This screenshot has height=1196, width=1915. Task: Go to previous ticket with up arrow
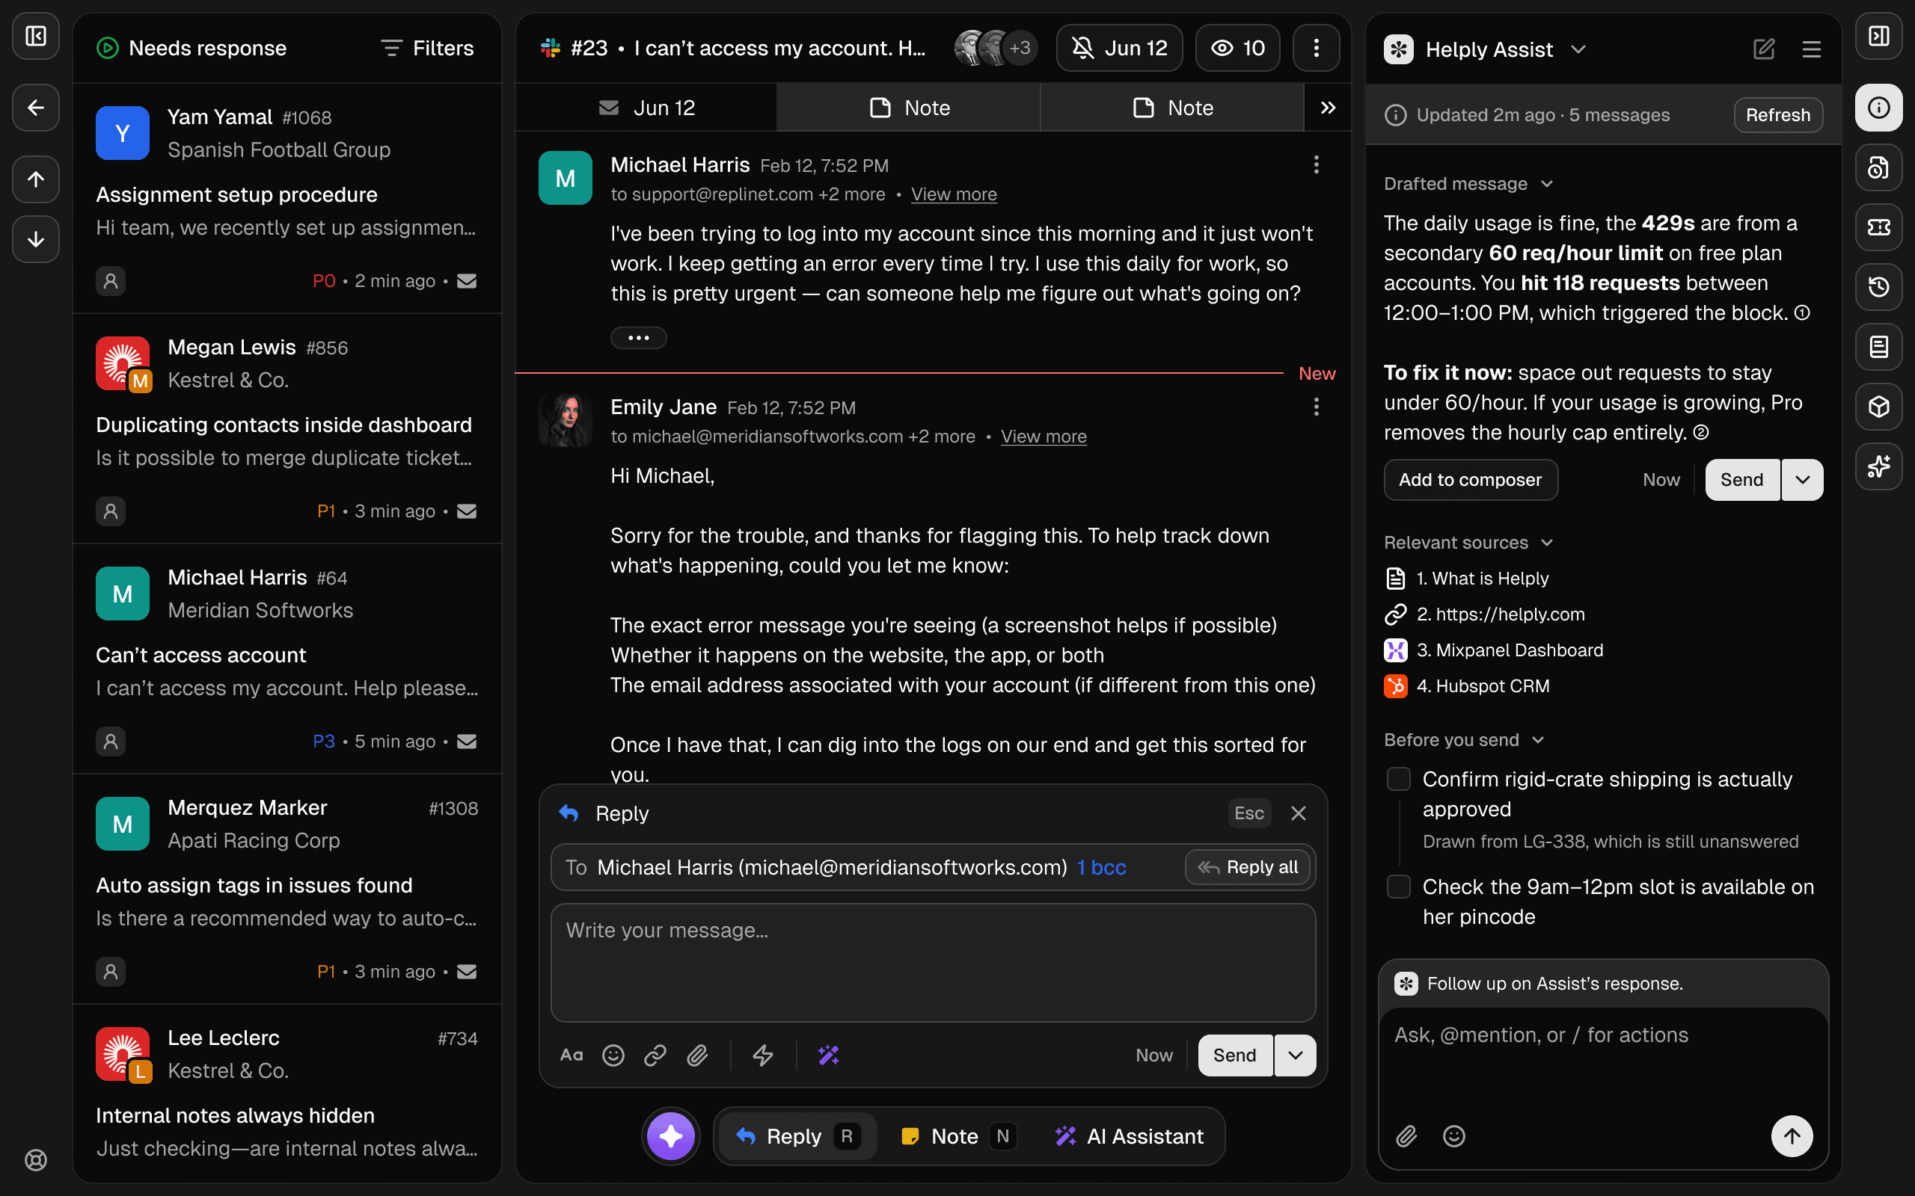click(36, 179)
